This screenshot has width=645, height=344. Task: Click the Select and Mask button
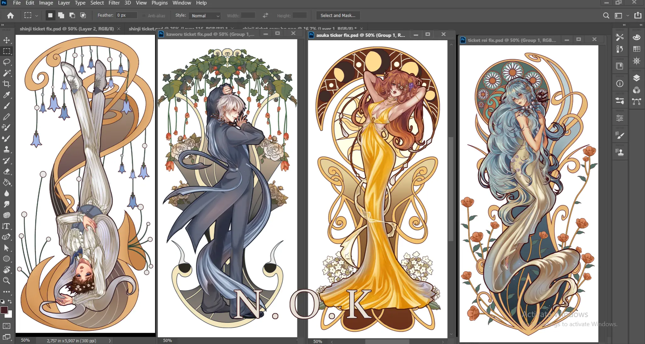[x=338, y=15]
